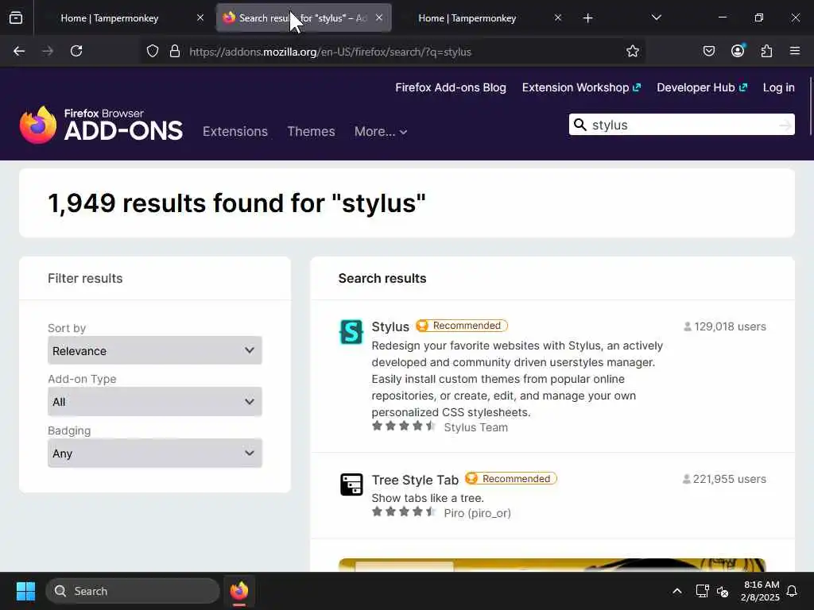This screenshot has height=610, width=814.
Task: Close the last Home | Tampermonkey tab
Action: pyautogui.click(x=557, y=17)
